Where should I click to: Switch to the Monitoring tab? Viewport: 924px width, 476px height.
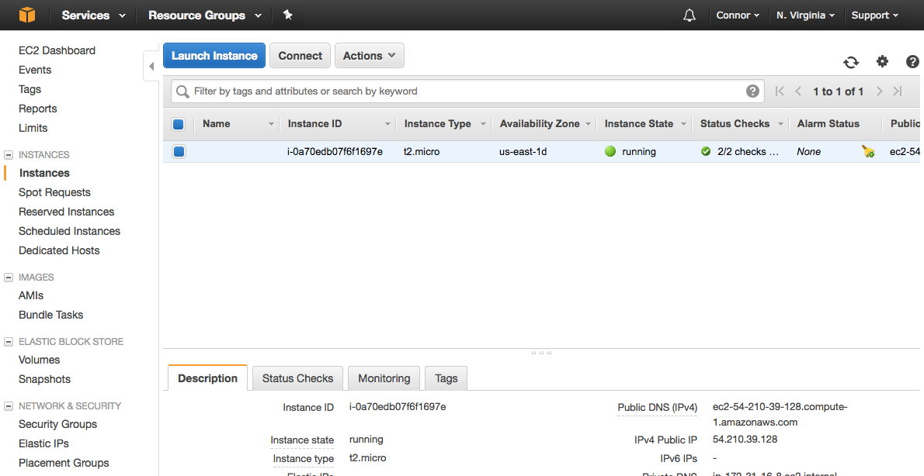coord(384,378)
